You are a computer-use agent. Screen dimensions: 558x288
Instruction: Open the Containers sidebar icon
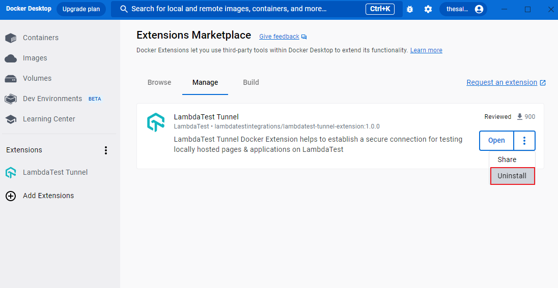(x=11, y=38)
